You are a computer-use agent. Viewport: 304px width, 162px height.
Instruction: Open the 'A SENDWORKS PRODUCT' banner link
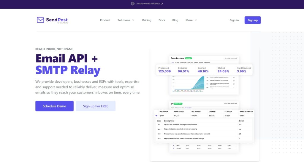coord(147,4)
